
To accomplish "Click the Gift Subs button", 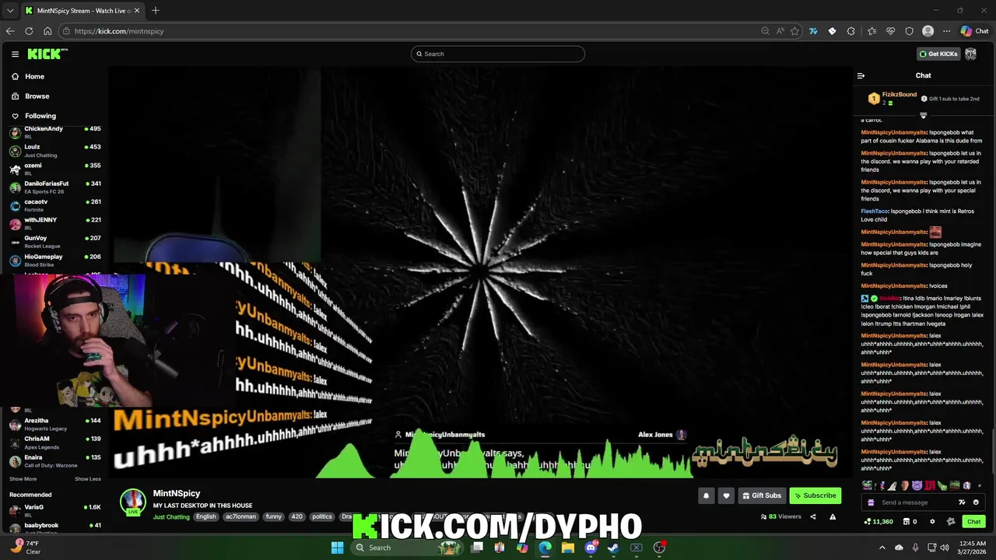I will (761, 495).
